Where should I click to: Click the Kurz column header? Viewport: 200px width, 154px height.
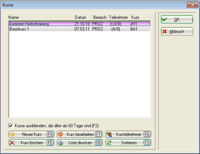coord(135,17)
